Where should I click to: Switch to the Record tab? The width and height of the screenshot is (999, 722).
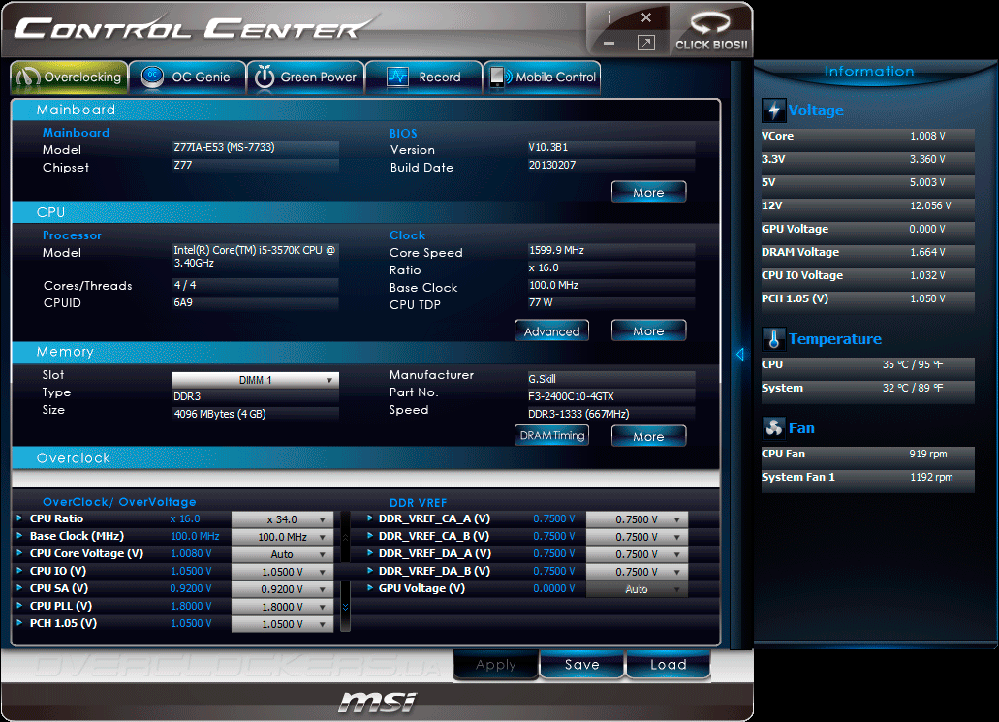(x=424, y=78)
